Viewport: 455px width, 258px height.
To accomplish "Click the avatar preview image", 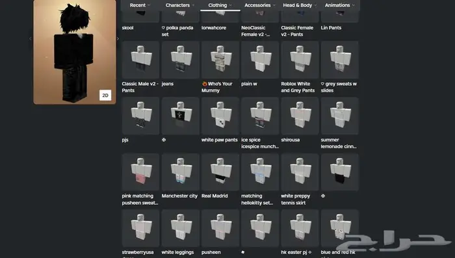I will (x=75, y=51).
